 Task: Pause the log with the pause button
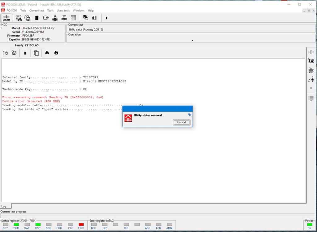(x=25, y=53)
